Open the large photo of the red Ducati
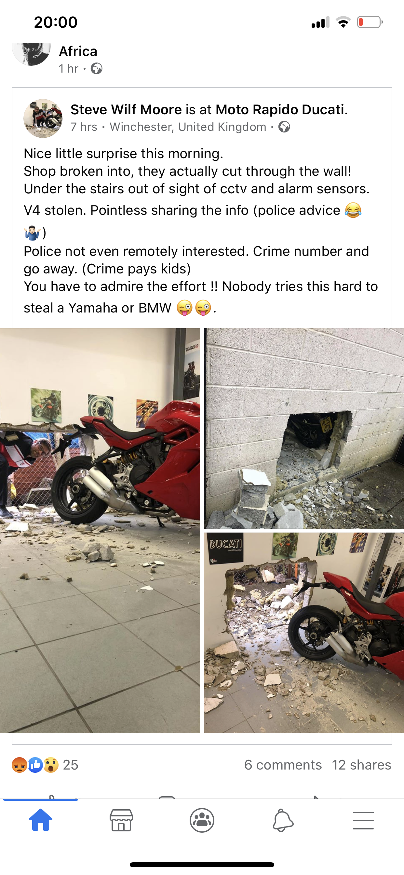Screen dimensions: 404x875 tap(100, 530)
